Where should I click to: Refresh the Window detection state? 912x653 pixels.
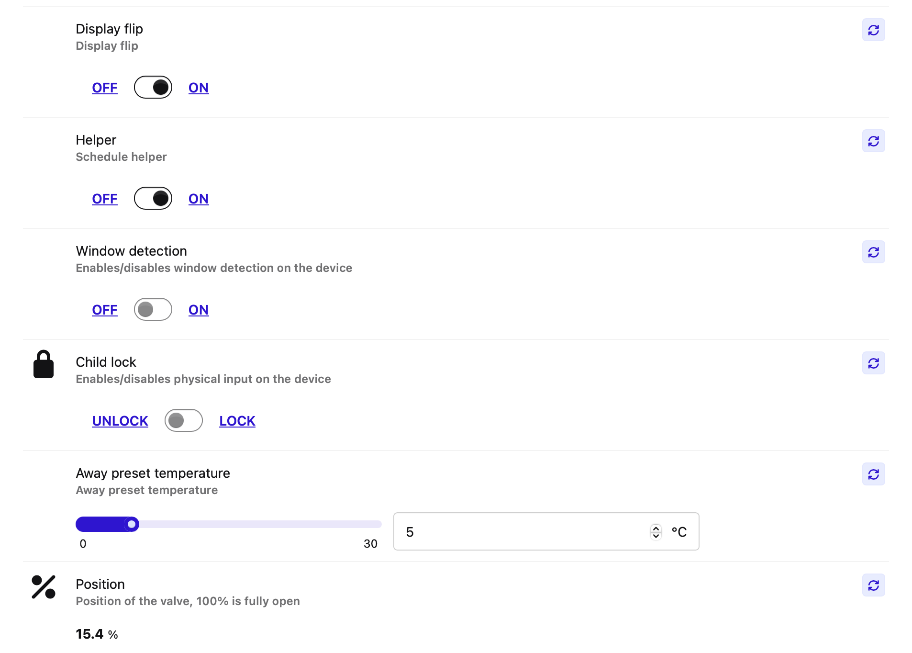pos(873,252)
